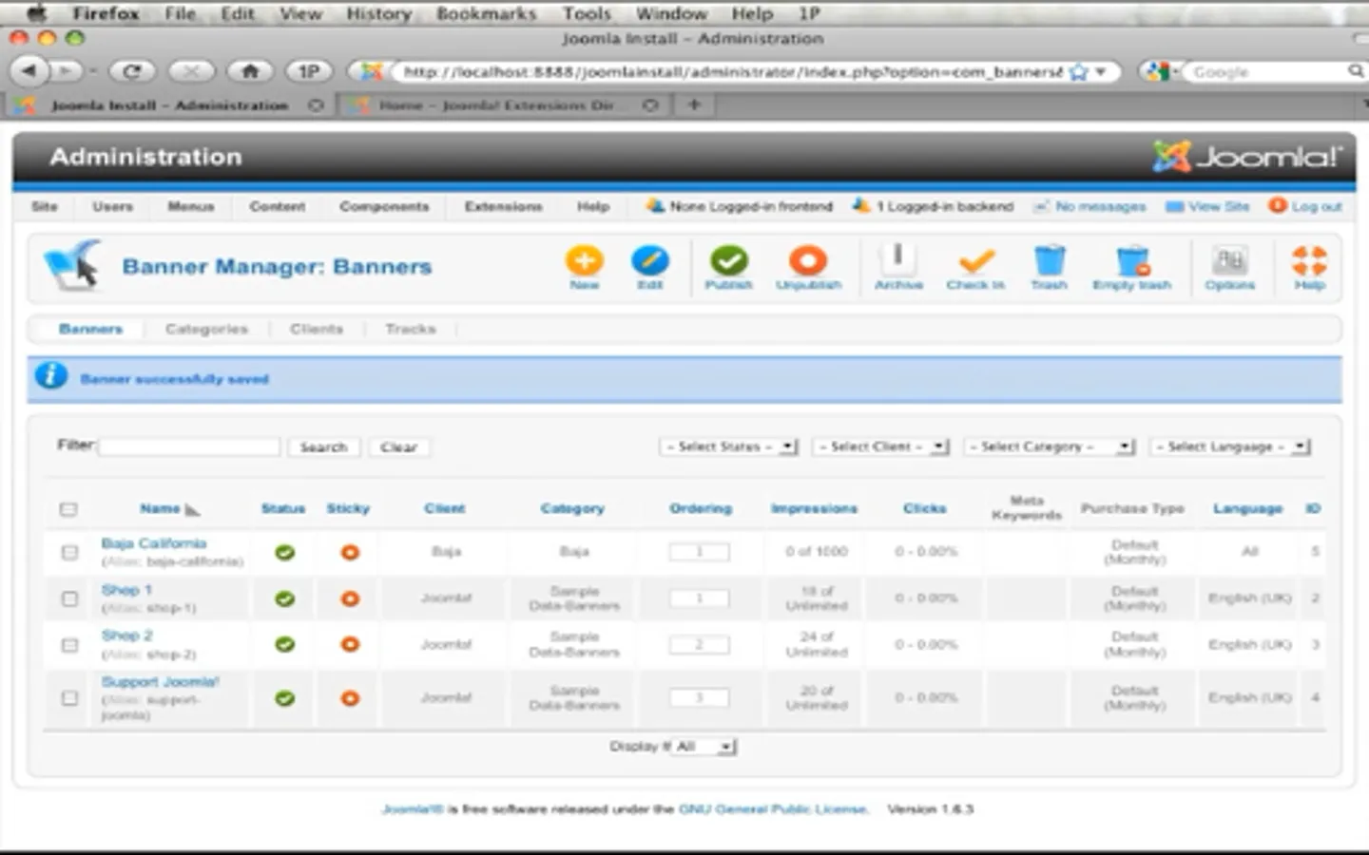Toggle sticky state for Shop 1 banner
Screen dimensions: 1369x855
point(350,598)
